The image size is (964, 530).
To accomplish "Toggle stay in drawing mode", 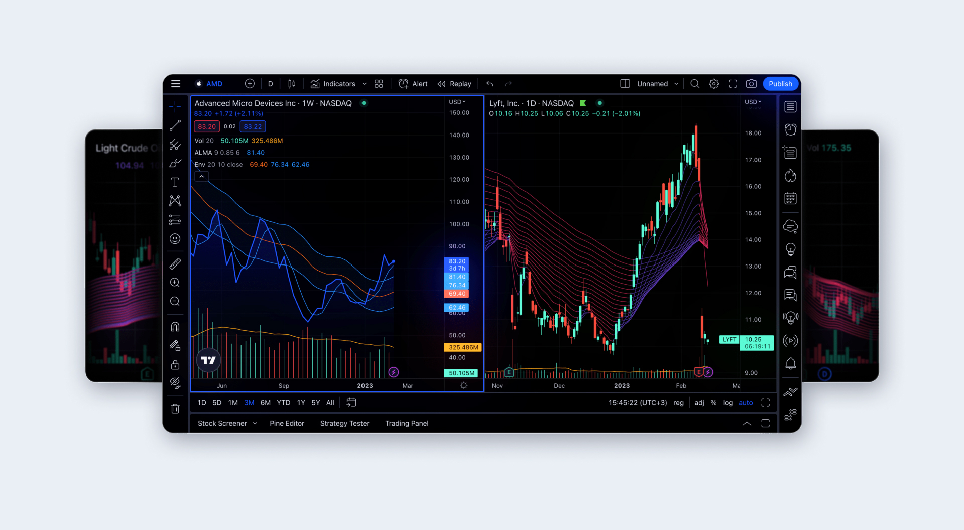I will 175,345.
